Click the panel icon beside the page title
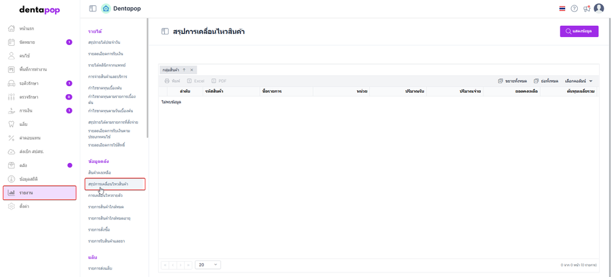611x277 pixels. click(x=165, y=32)
